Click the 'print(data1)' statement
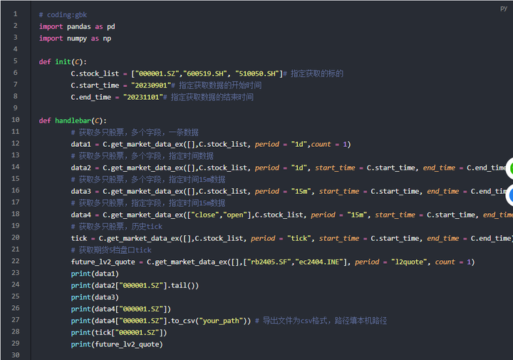 [95, 274]
